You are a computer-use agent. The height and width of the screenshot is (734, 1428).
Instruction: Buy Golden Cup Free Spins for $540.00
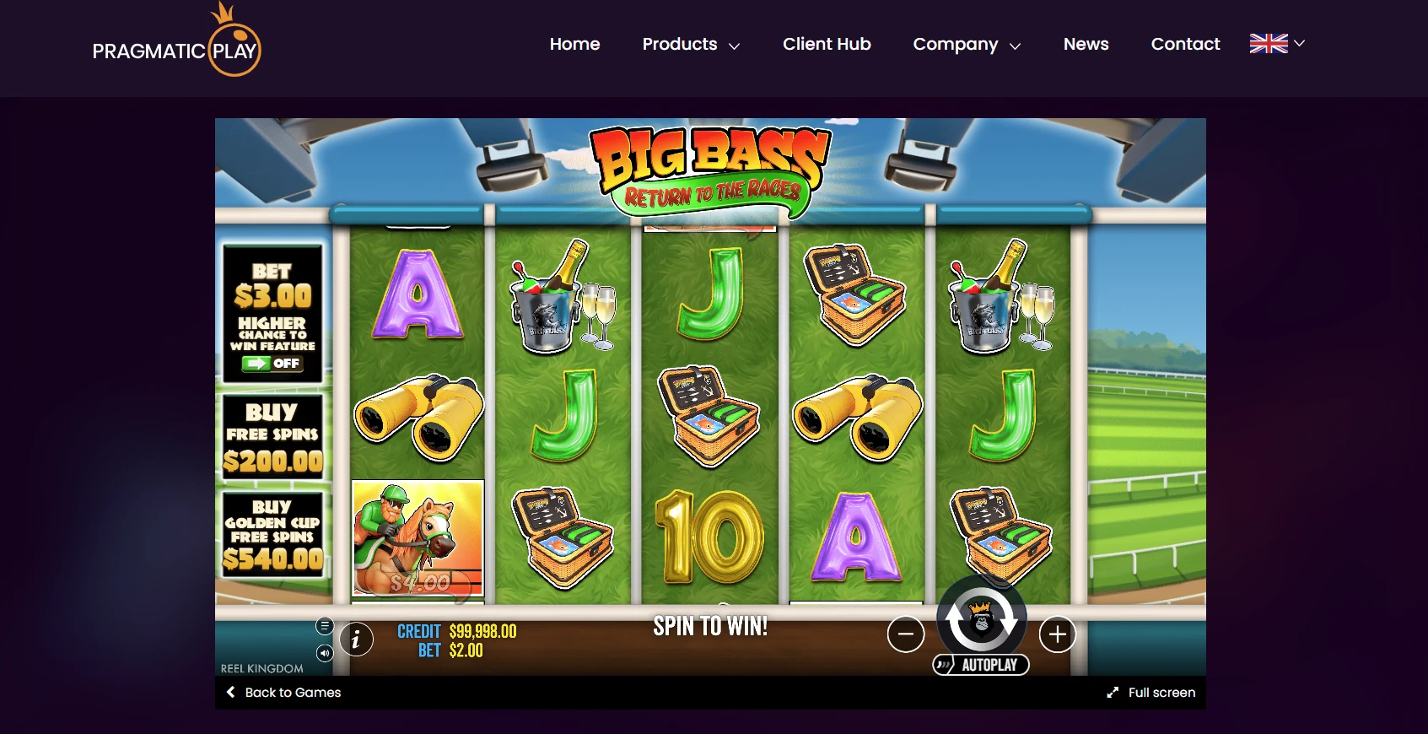pyautogui.click(x=272, y=534)
